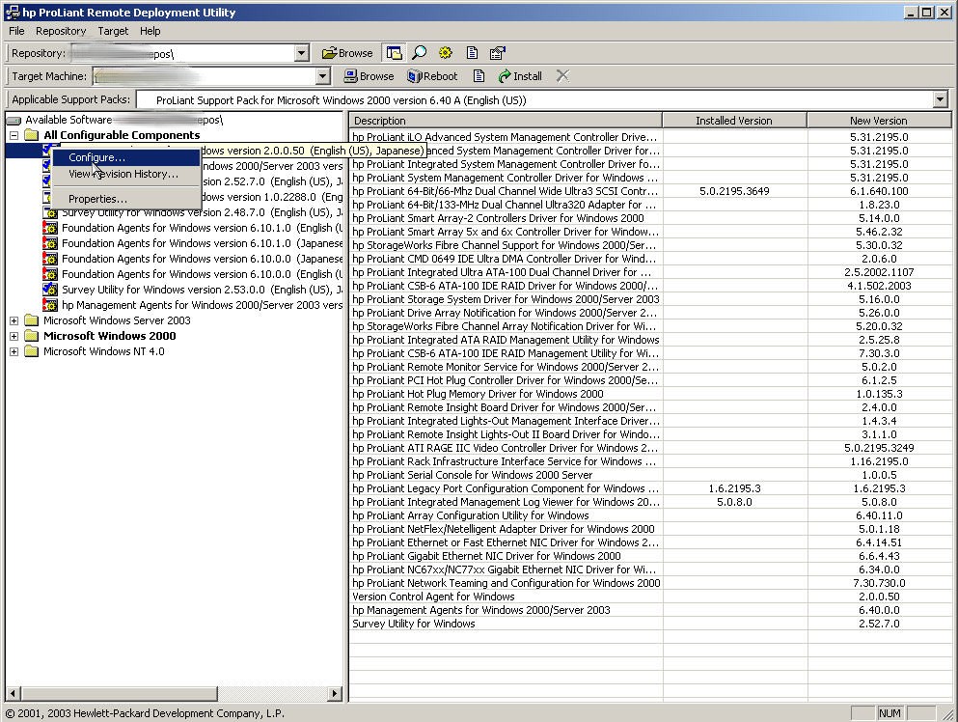Select the Microsoft Windows 2000 tree label

tap(109, 336)
